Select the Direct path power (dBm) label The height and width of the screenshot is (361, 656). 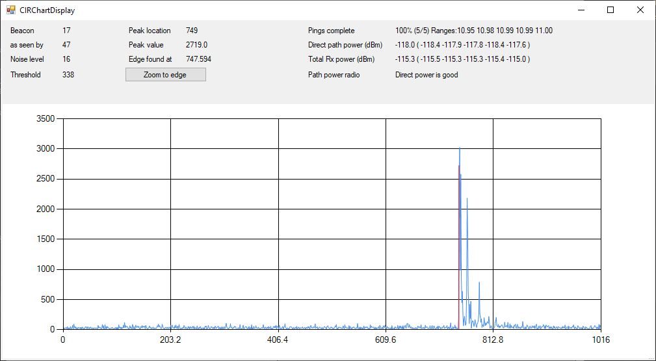(345, 45)
